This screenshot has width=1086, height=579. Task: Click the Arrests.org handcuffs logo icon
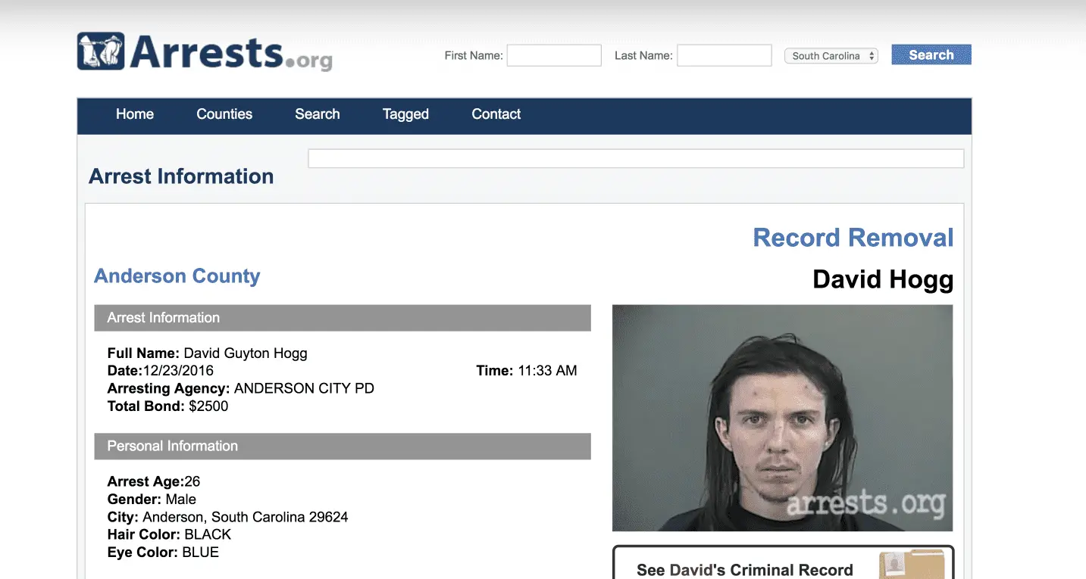pyautogui.click(x=102, y=51)
